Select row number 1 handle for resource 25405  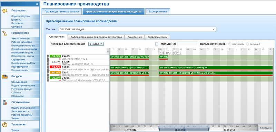pyautogui.click(x=48, y=58)
